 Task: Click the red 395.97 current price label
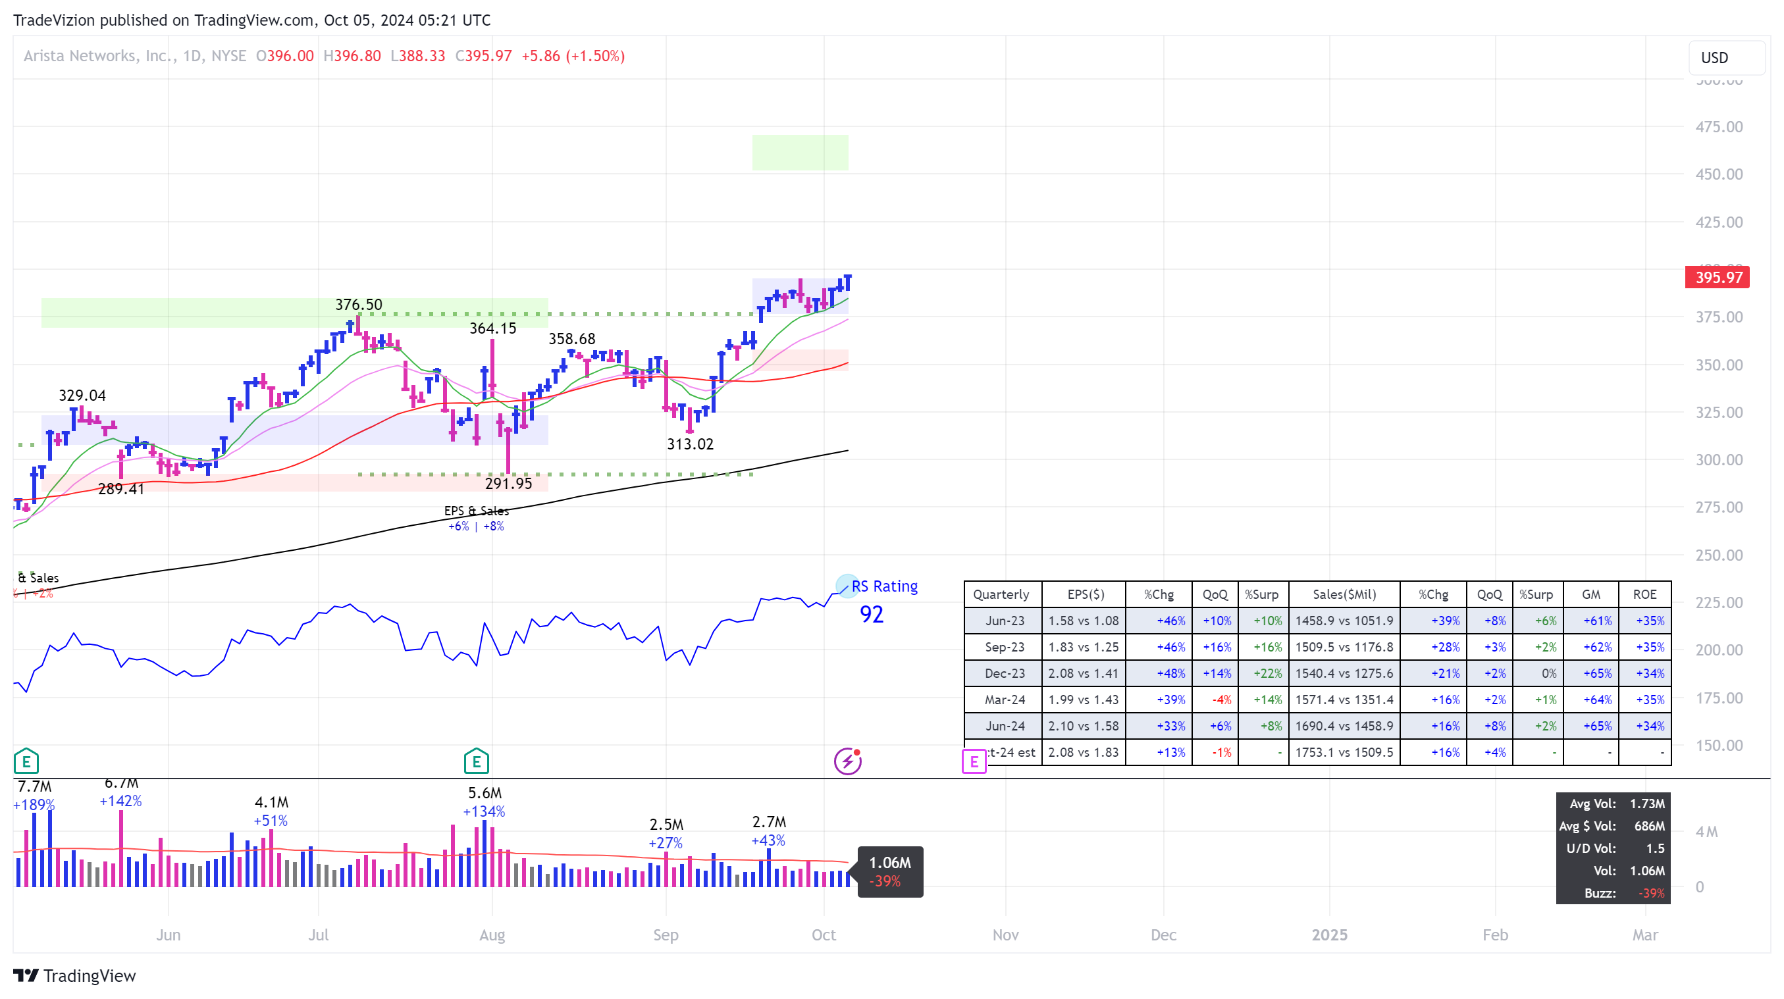[1718, 277]
